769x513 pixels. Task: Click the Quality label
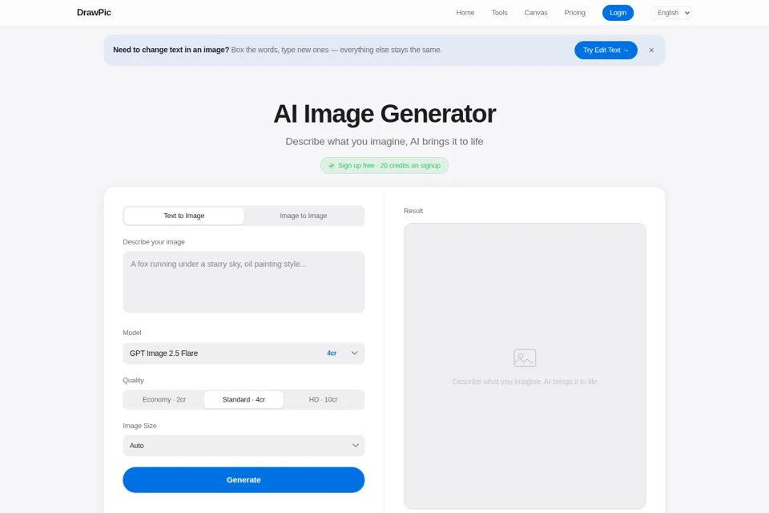[133, 381]
